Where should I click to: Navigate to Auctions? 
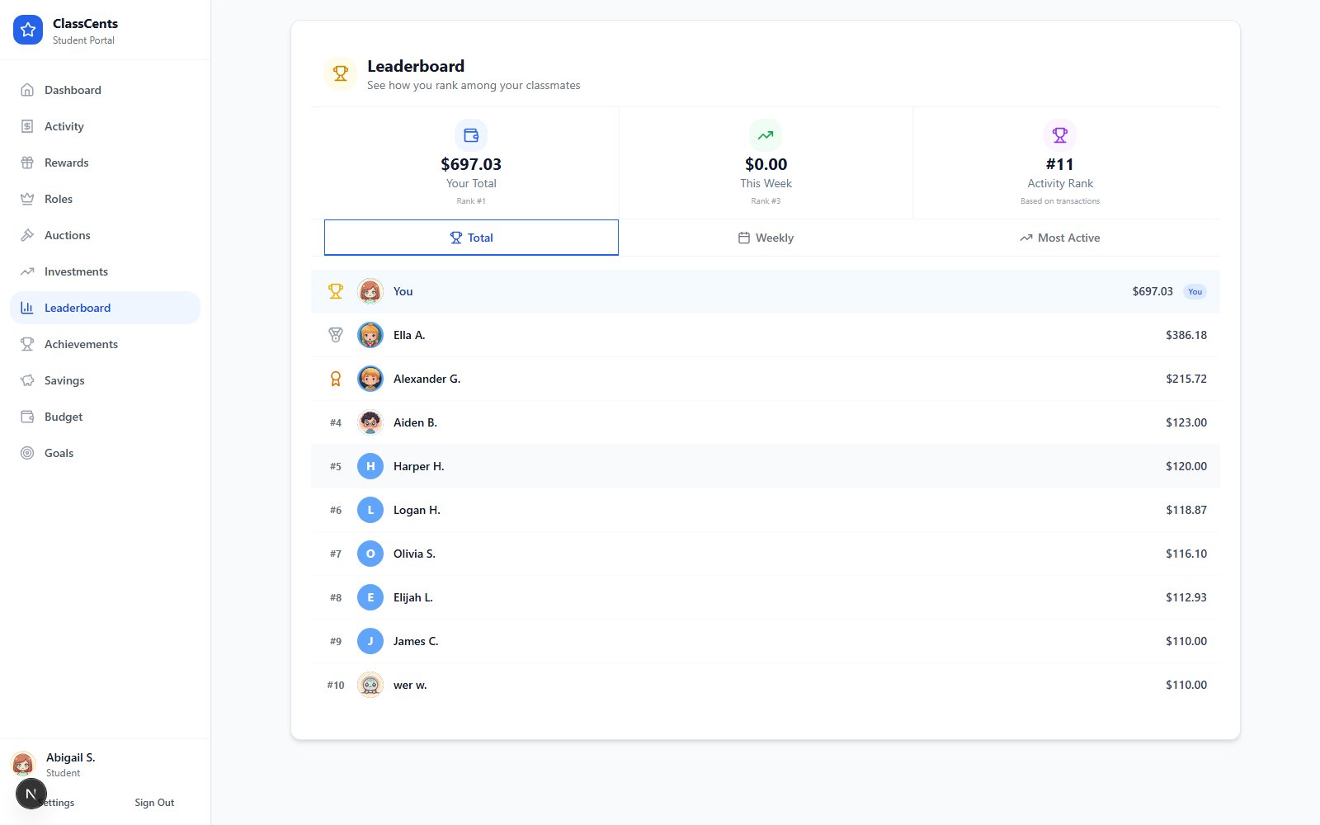[105, 235]
